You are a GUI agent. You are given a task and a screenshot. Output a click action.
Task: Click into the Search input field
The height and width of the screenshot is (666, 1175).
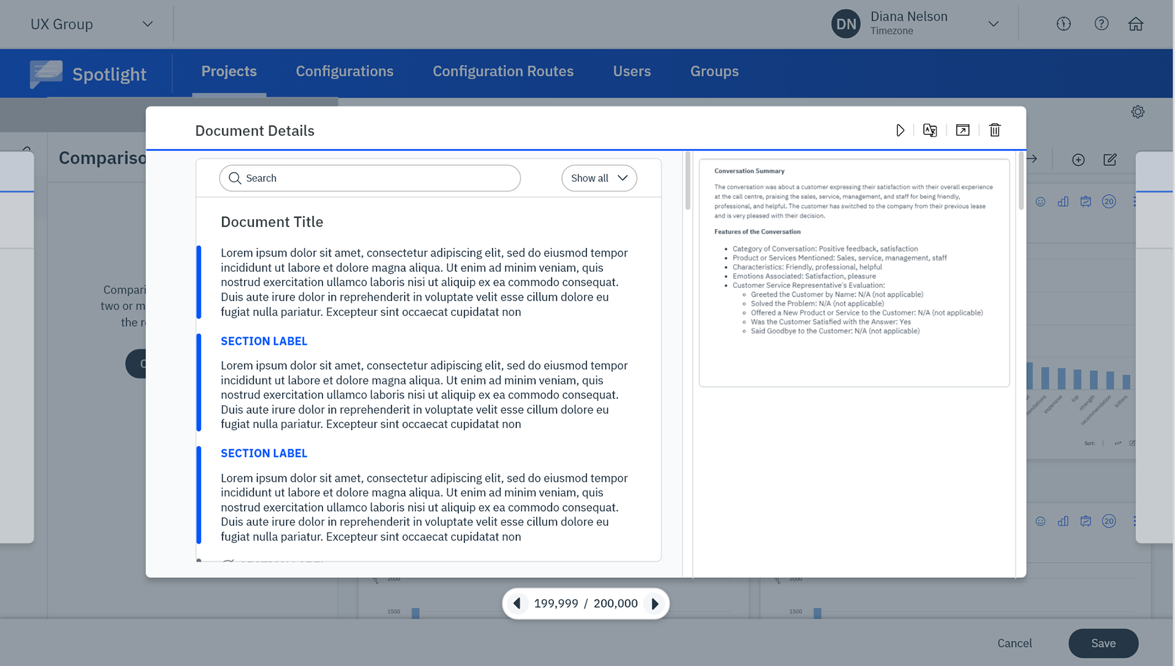click(370, 178)
